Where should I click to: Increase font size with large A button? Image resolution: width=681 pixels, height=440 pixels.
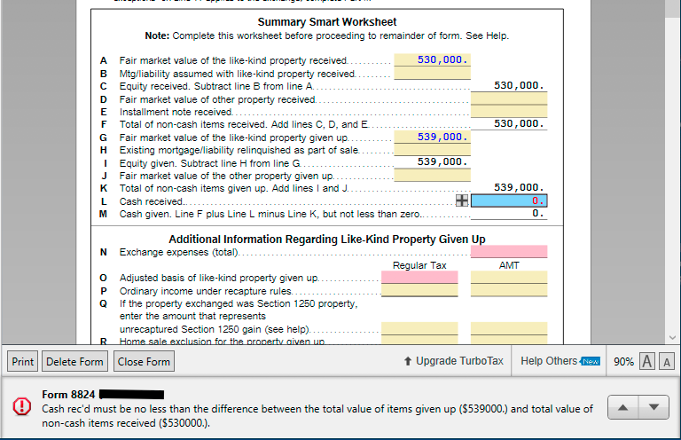click(647, 361)
